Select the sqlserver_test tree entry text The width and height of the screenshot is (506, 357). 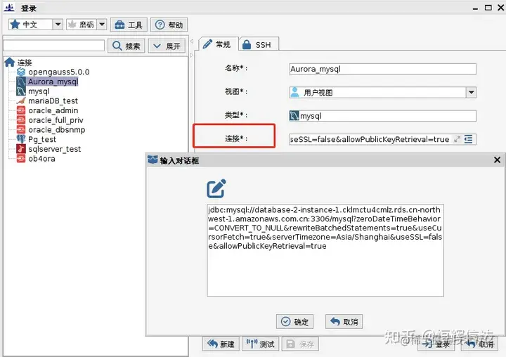55,149
